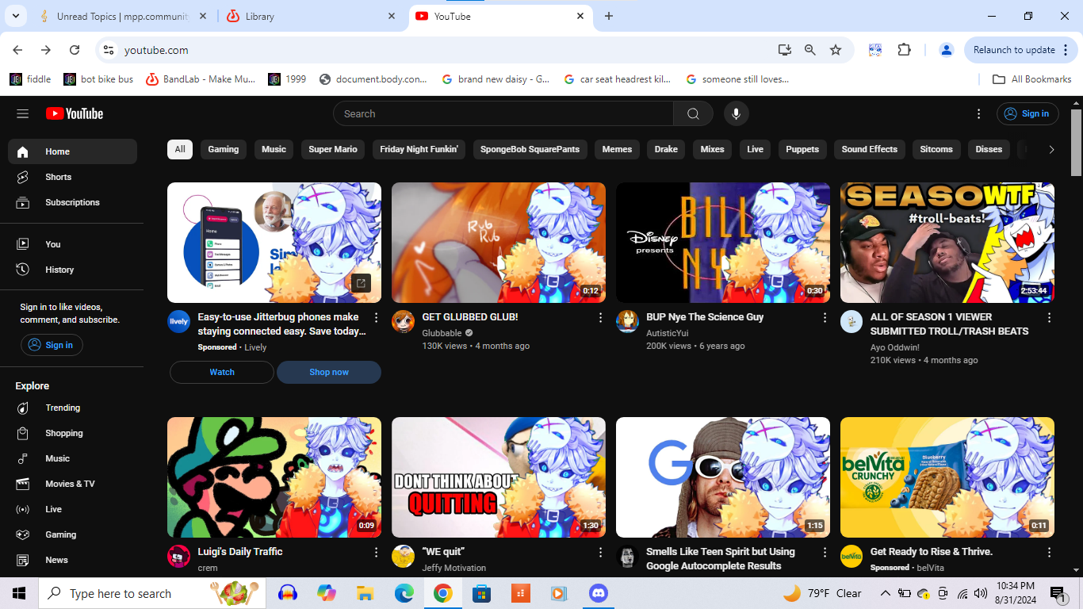Viewport: 1083px width, 609px height.
Task: Open options menu for GET GLUBBED GLUB!
Action: coord(600,317)
